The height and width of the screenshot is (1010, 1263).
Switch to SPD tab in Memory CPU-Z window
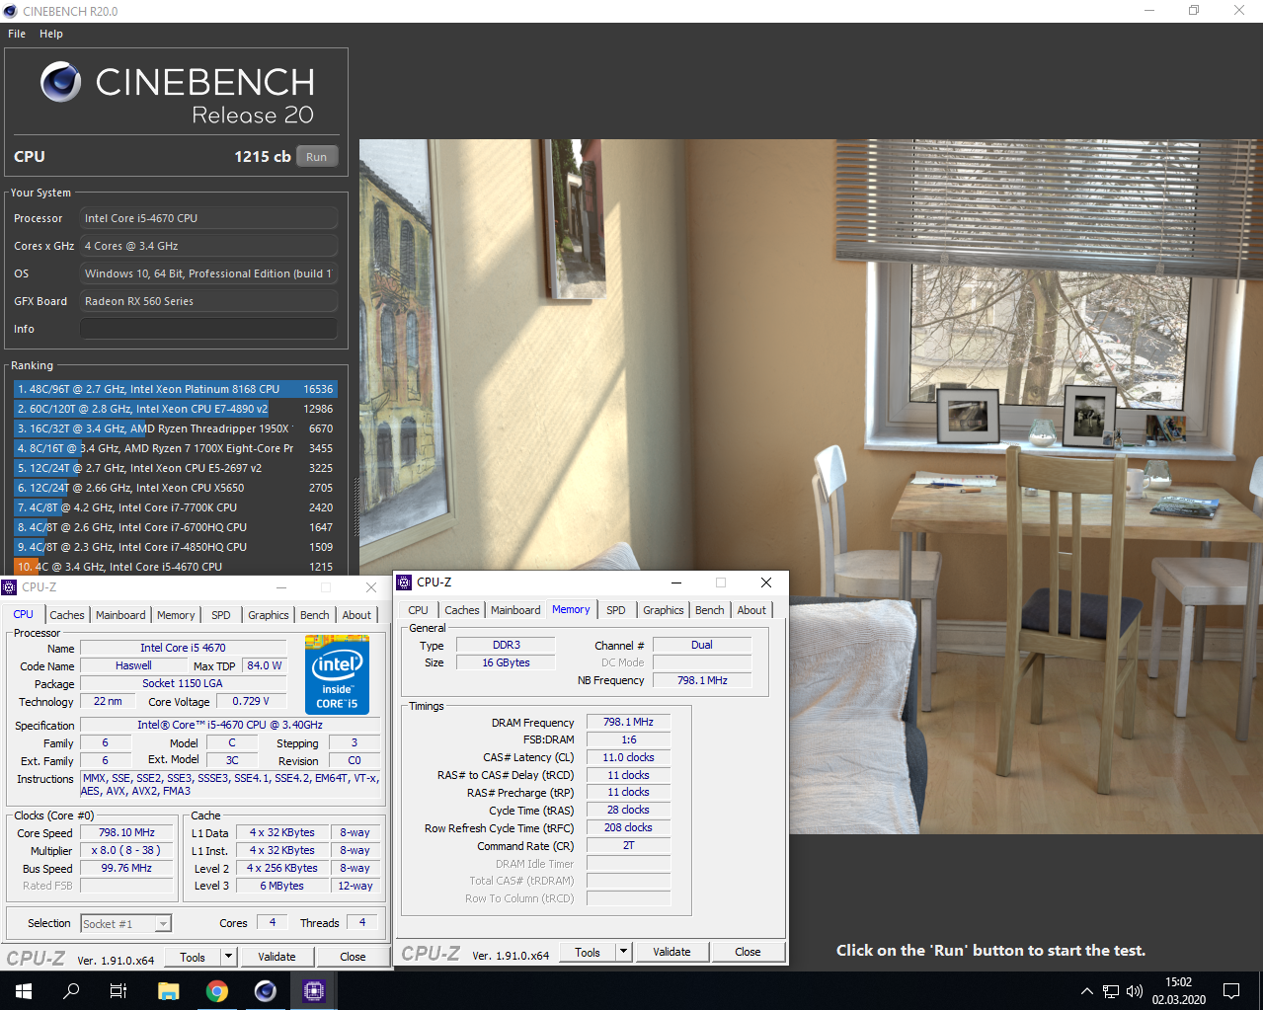pos(616,610)
